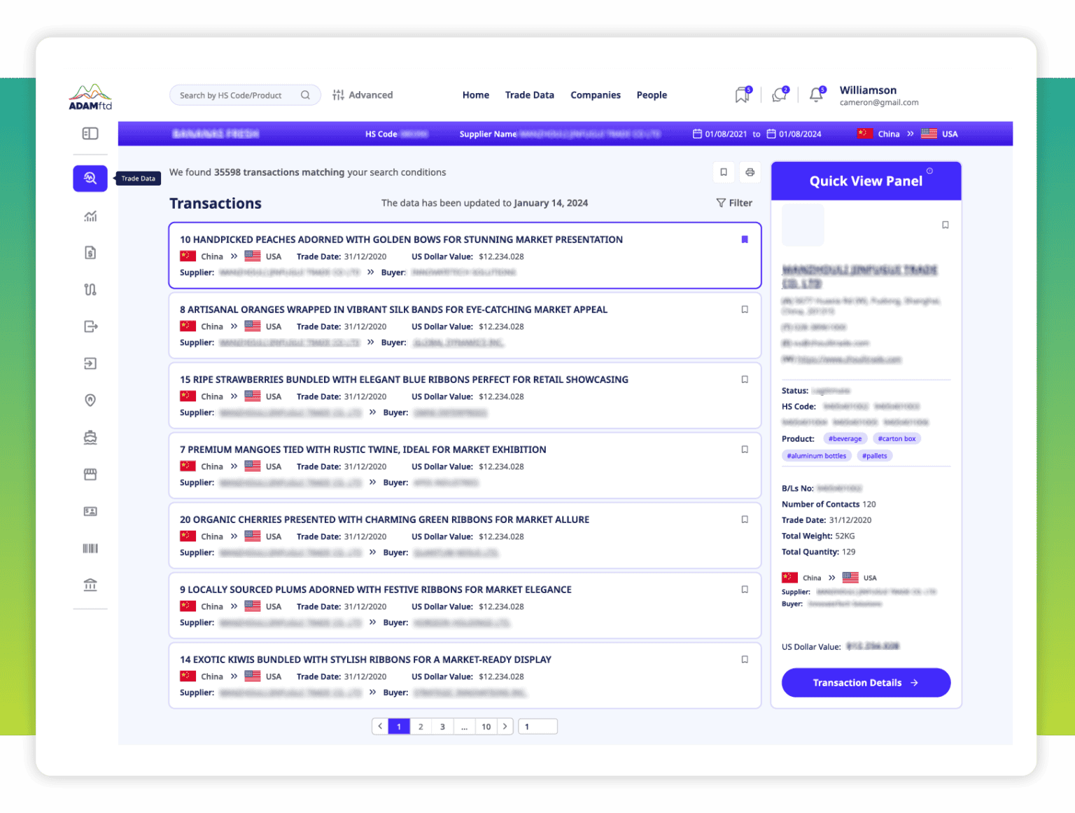
Task: Click the #beverage product tag
Action: (x=845, y=438)
